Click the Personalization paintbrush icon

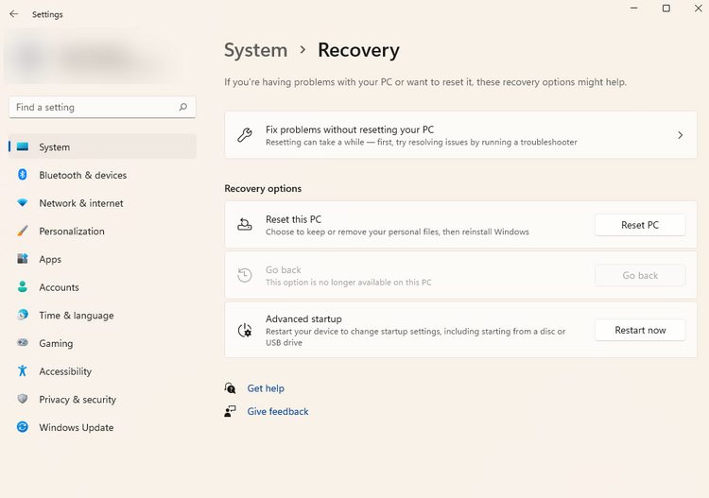pos(22,231)
